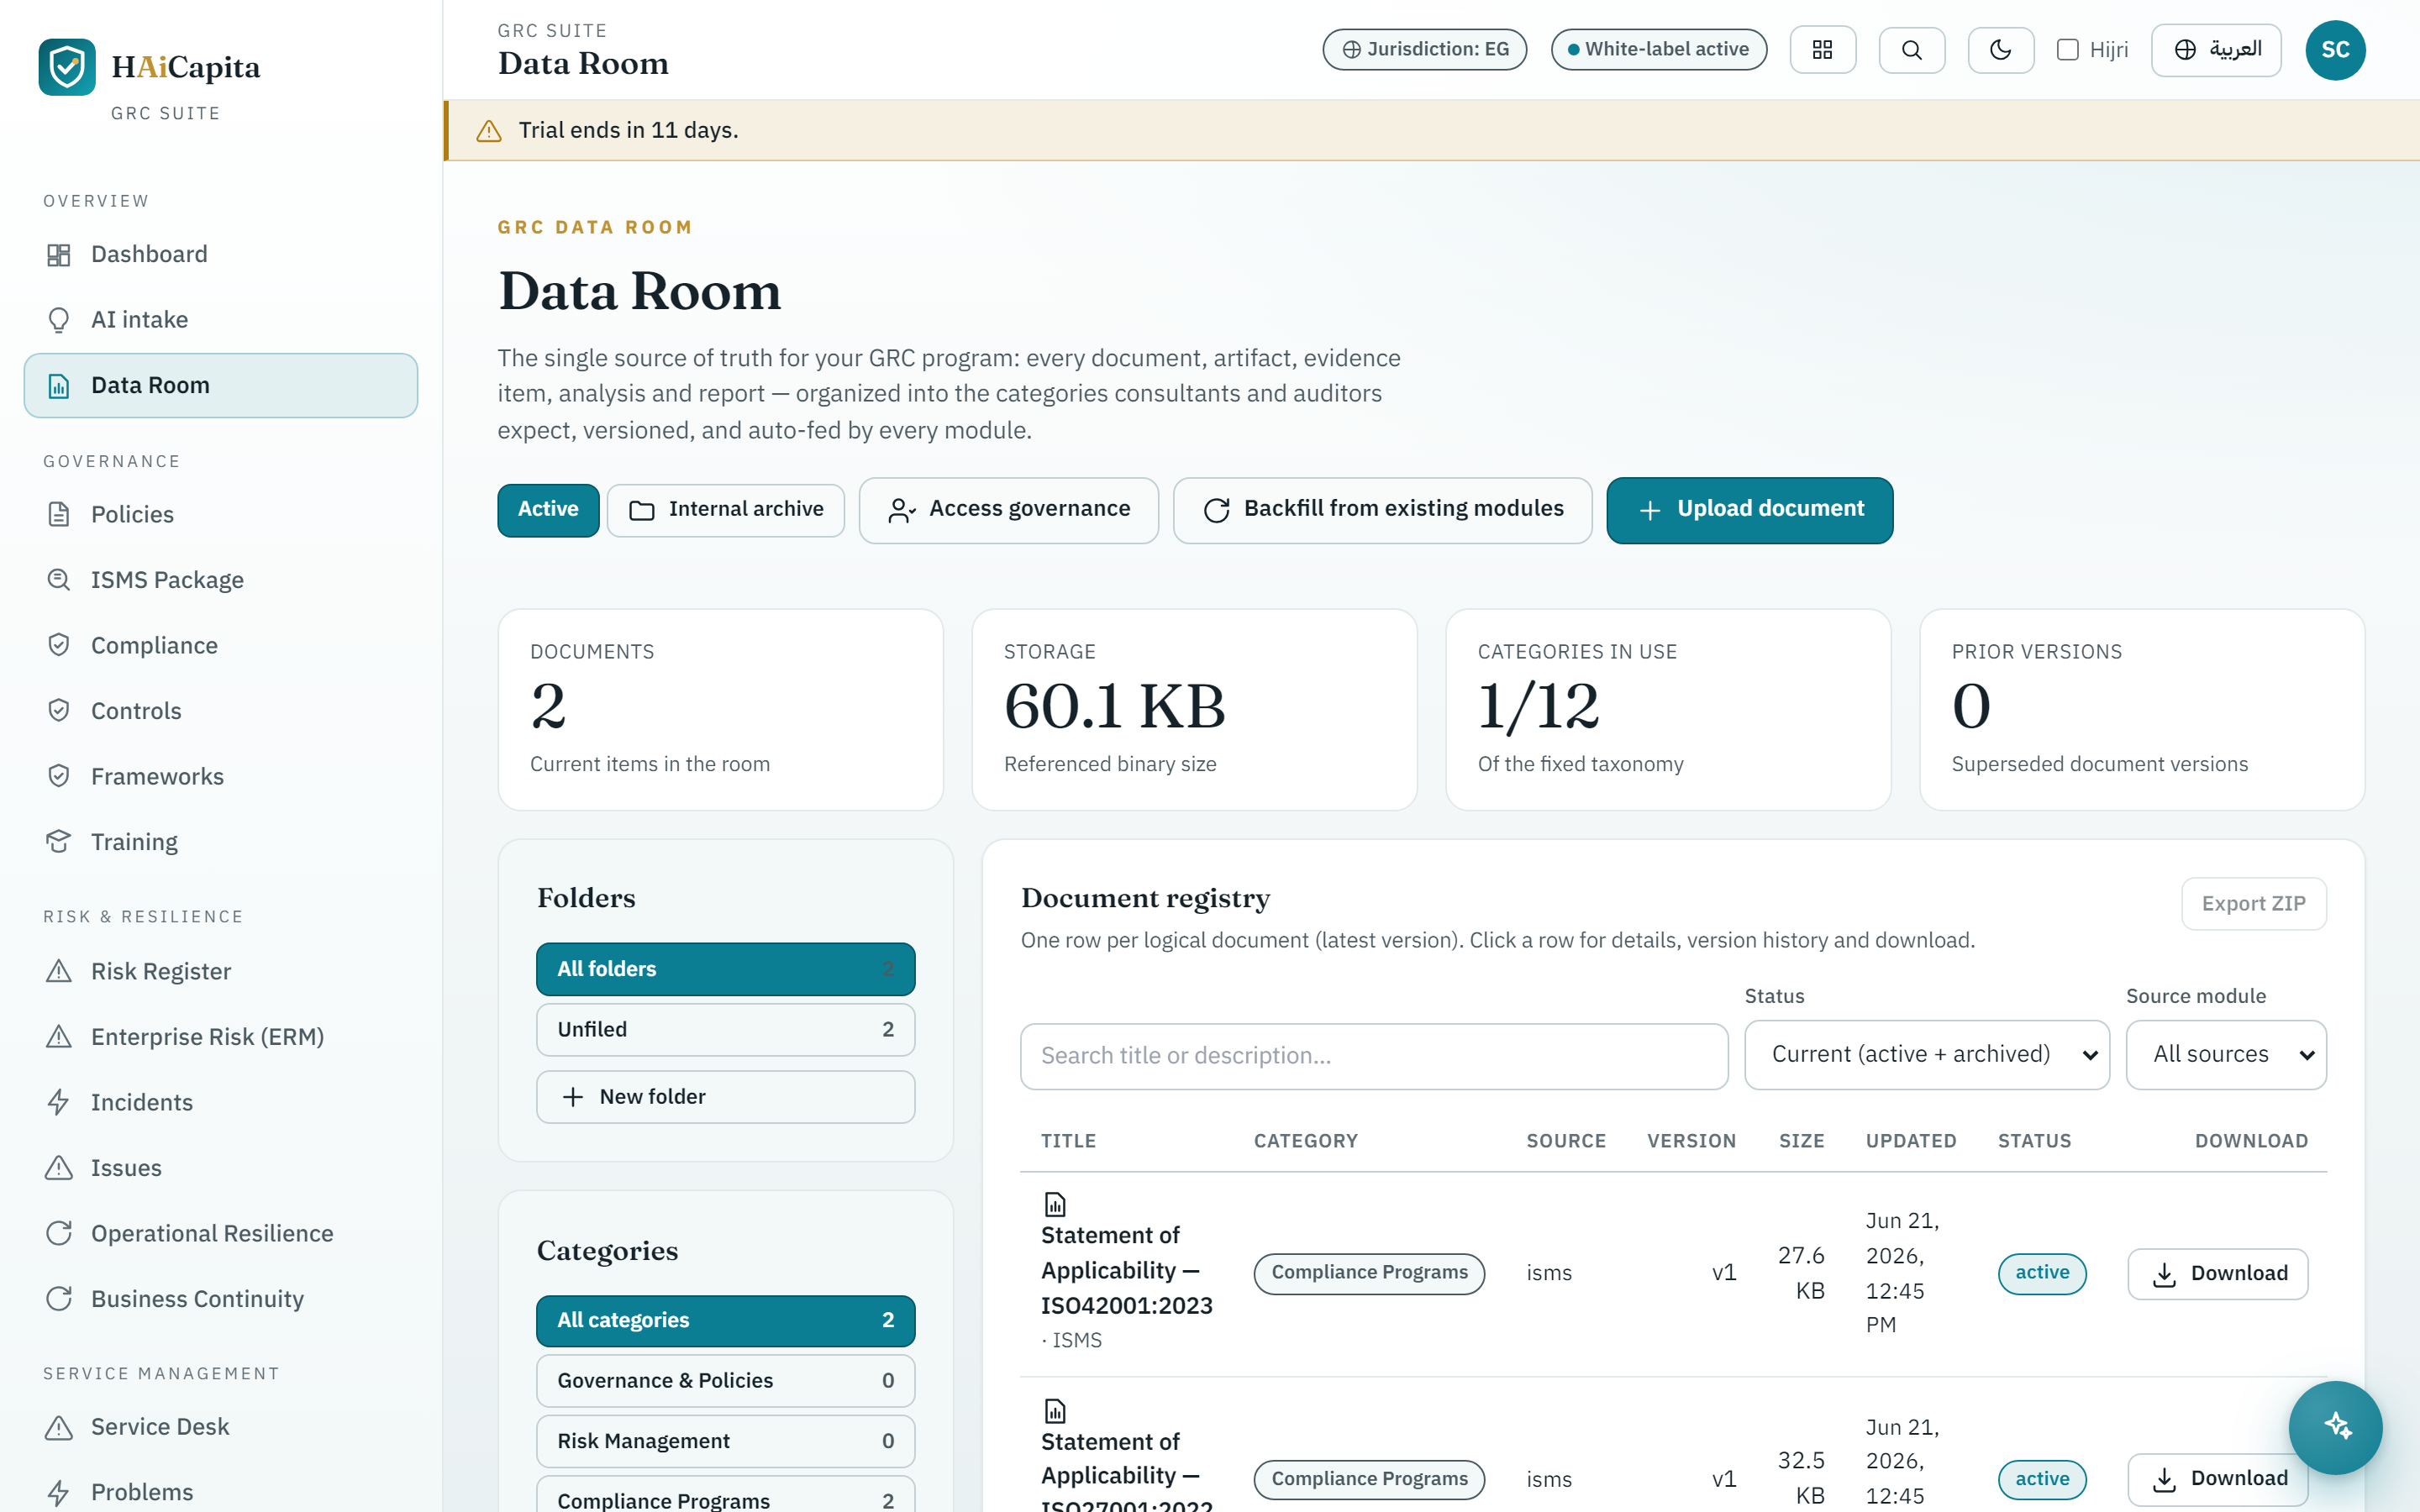Screen dimensions: 2420x1512
Task: Click the Upload document button
Action: pos(1749,509)
